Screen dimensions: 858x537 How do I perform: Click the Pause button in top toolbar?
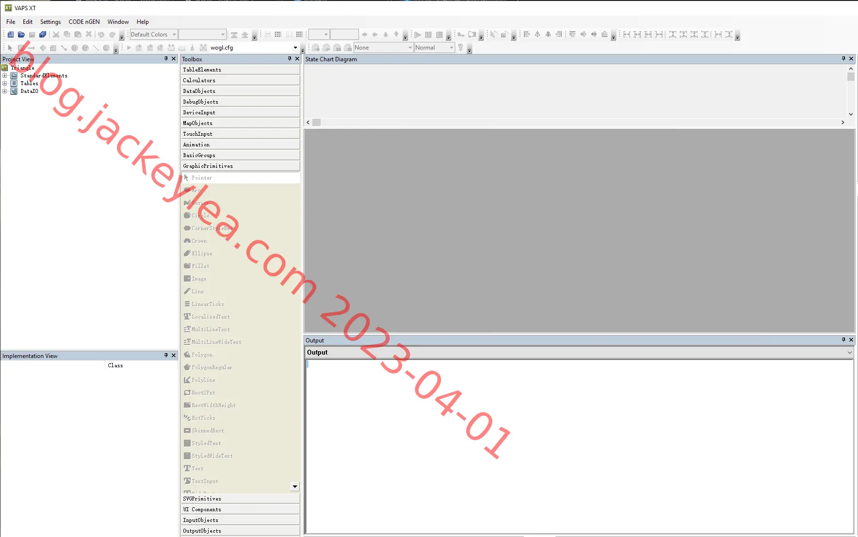tap(428, 35)
